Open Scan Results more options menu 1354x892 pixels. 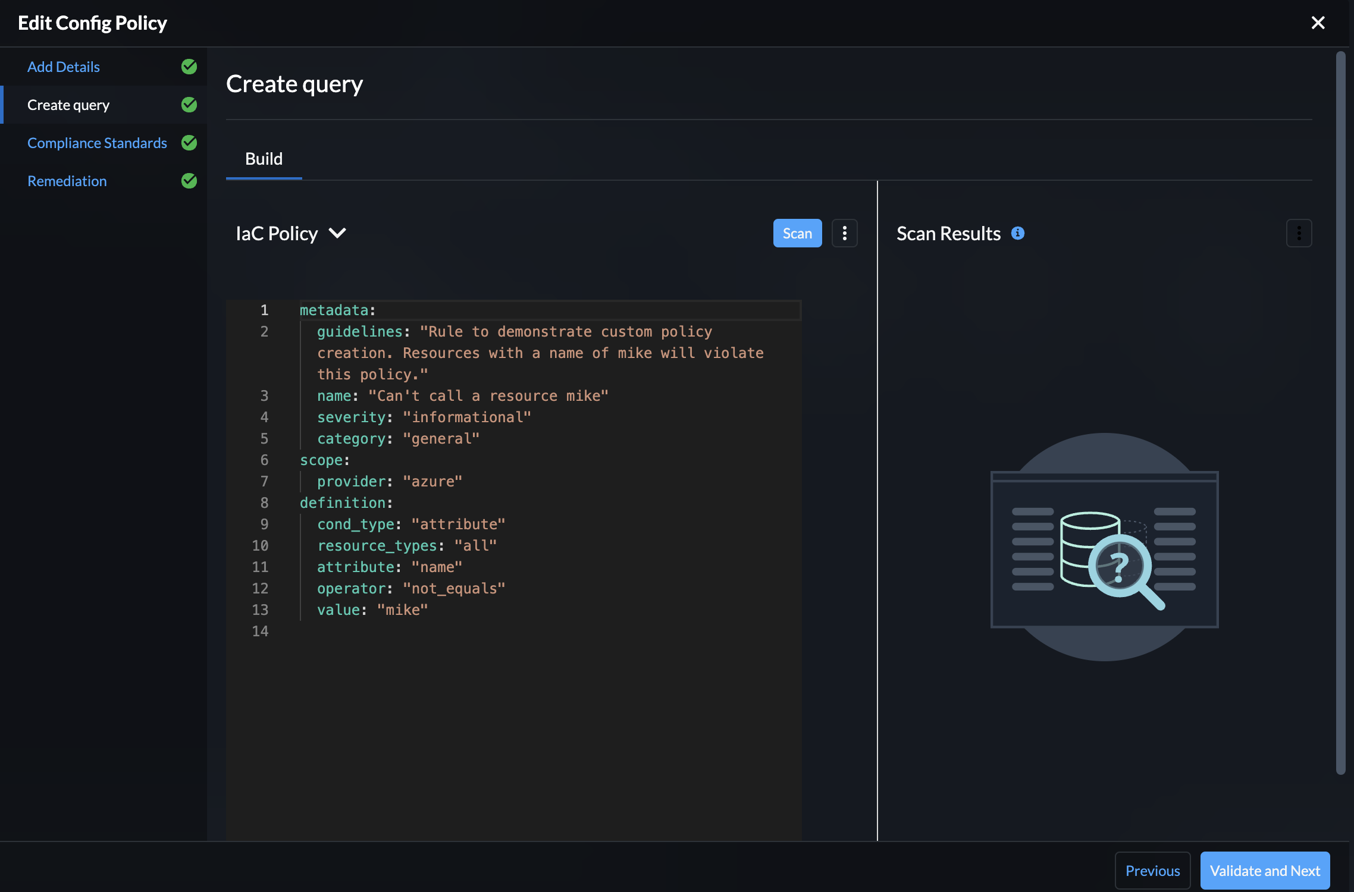pyautogui.click(x=1299, y=233)
